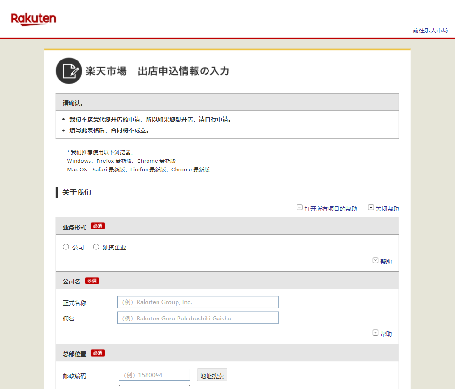
Task: Click the 我们推荐使用以下浏览器 note
Action: (100, 152)
